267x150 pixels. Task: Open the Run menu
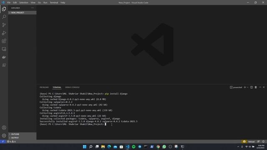[45, 2]
